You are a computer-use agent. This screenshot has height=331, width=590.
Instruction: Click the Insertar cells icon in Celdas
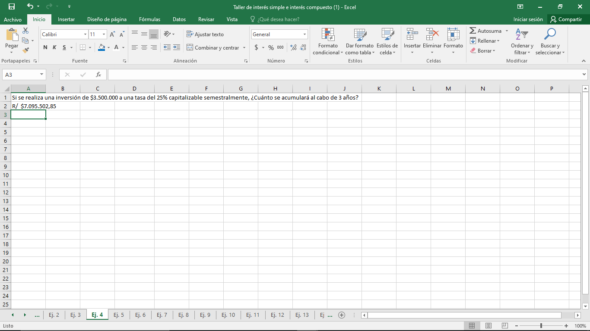(x=412, y=38)
